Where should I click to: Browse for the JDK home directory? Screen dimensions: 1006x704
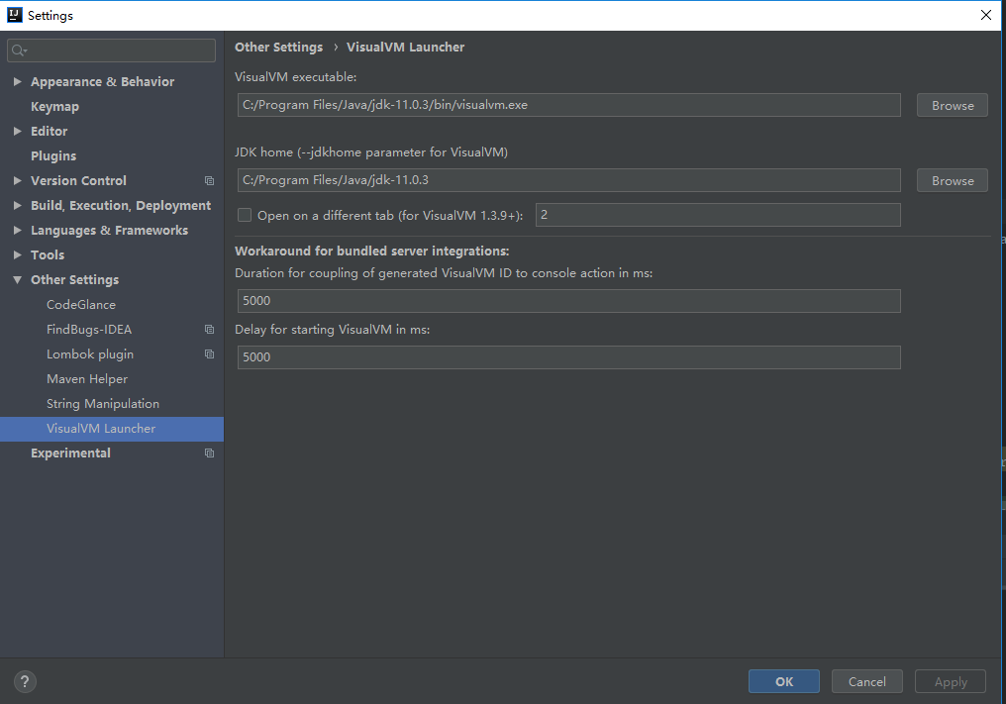coord(951,180)
